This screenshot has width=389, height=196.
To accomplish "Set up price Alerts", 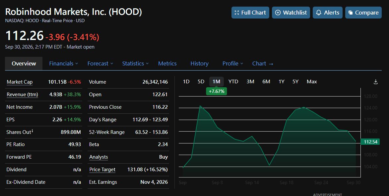I will (327, 13).
